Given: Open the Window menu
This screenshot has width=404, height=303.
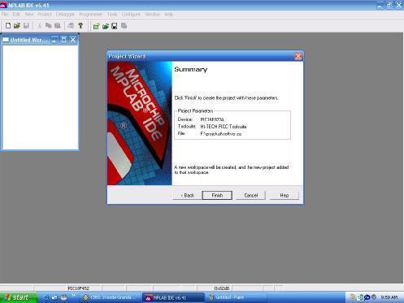Looking at the screenshot, I should [153, 15].
